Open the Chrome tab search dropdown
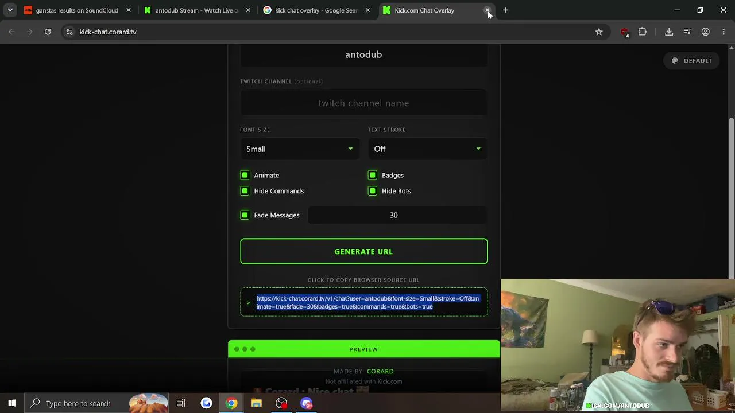 click(10, 10)
